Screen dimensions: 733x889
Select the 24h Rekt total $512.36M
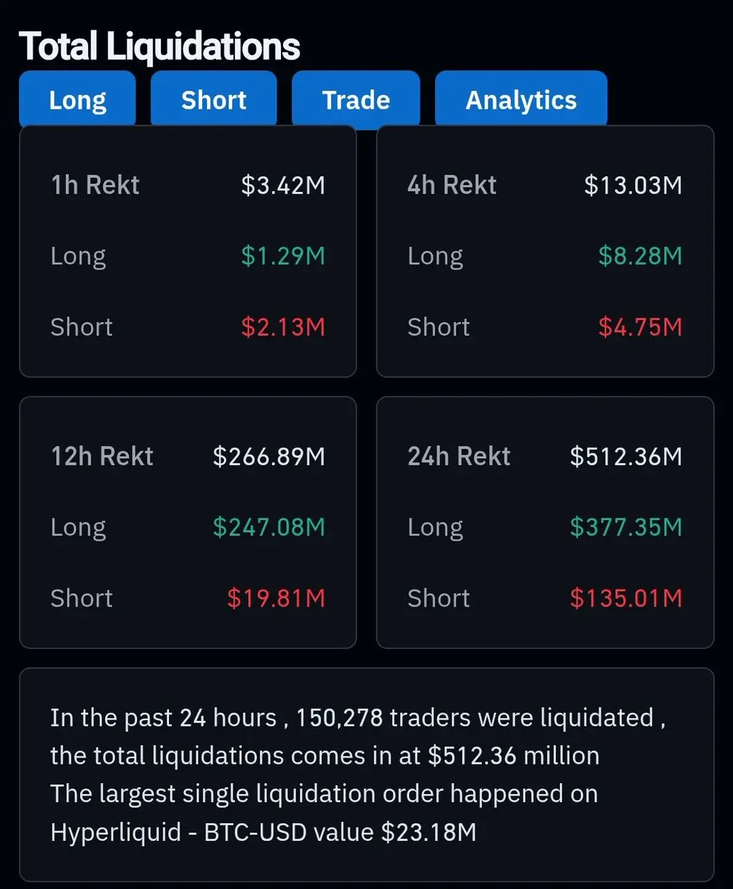click(x=626, y=456)
